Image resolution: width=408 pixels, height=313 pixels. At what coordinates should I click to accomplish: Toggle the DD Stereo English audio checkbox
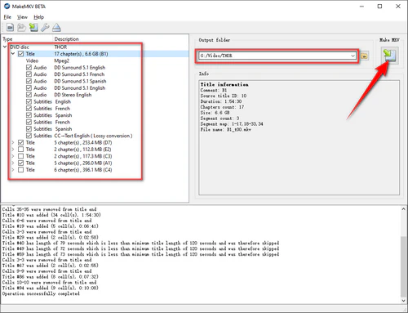pos(29,95)
